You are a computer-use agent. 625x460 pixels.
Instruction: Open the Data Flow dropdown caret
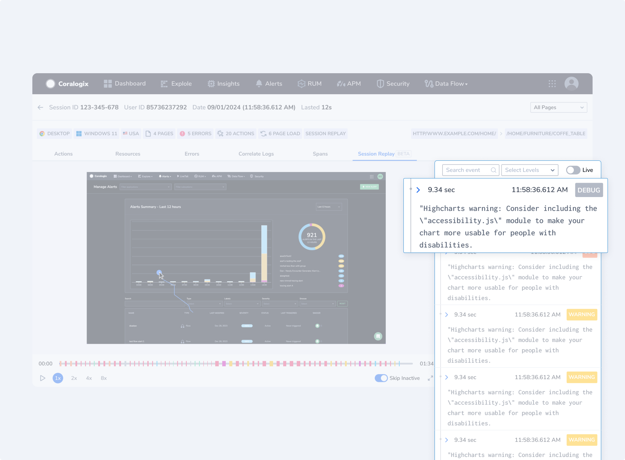point(466,84)
